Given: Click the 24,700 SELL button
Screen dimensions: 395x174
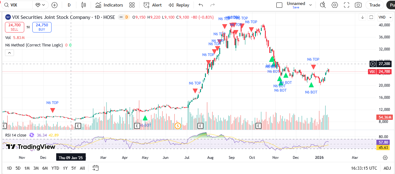Looking at the screenshot, I should (x=15, y=27).
